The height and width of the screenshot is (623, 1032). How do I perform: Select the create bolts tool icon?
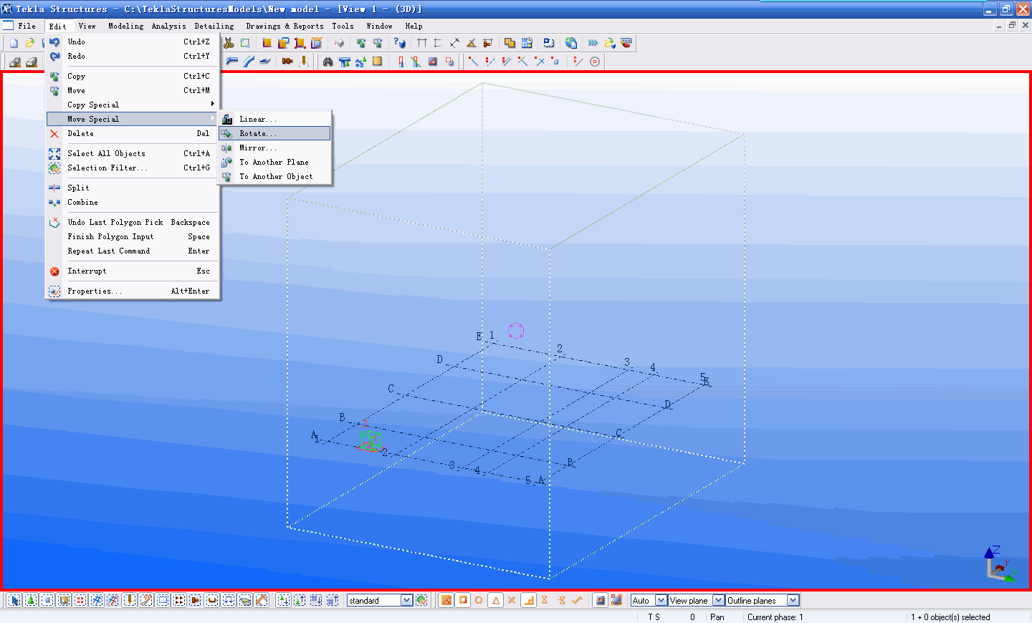tap(287, 62)
